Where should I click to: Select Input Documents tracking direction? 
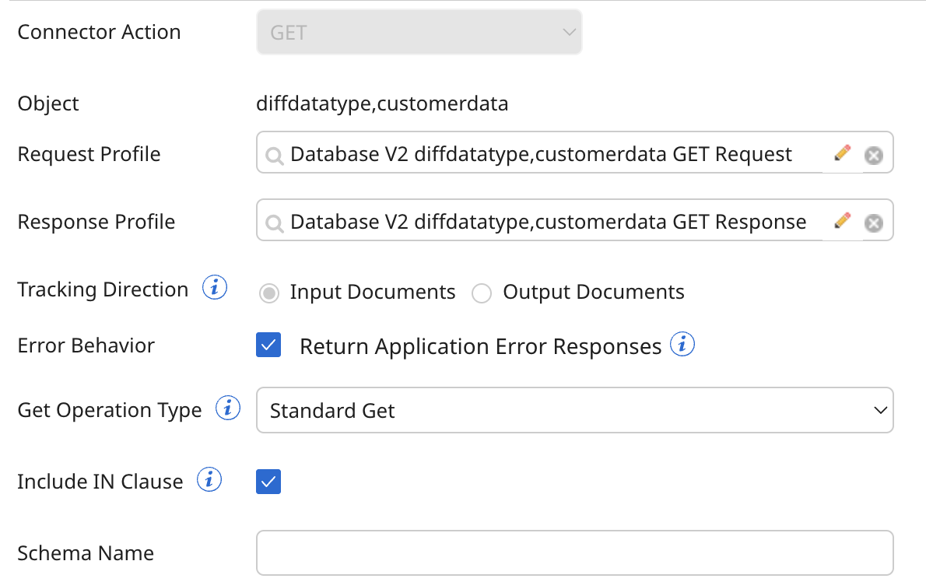point(268,293)
